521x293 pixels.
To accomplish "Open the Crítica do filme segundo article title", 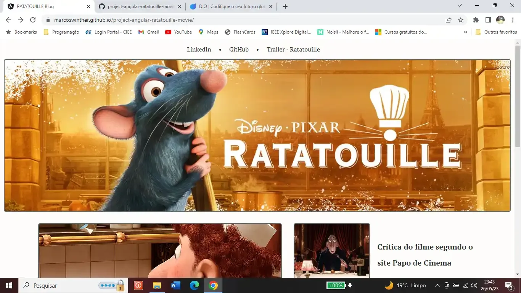I will (x=425, y=255).
